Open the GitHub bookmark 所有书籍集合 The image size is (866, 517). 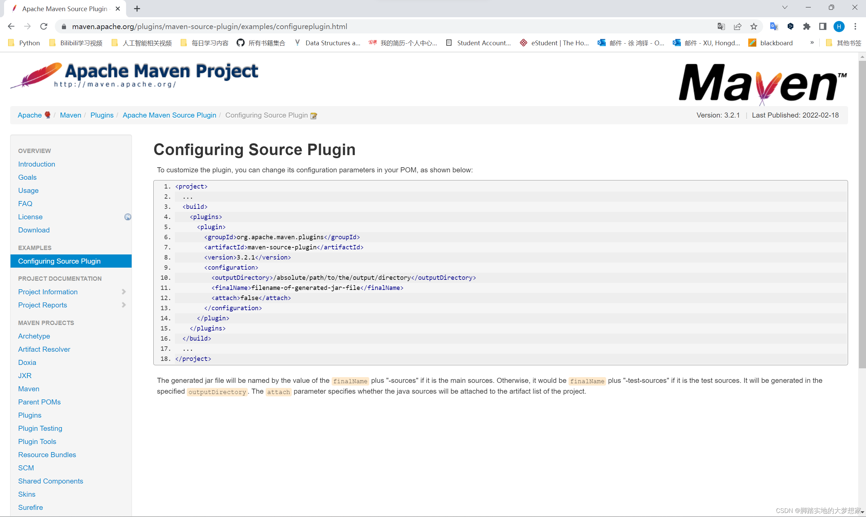pyautogui.click(x=261, y=43)
